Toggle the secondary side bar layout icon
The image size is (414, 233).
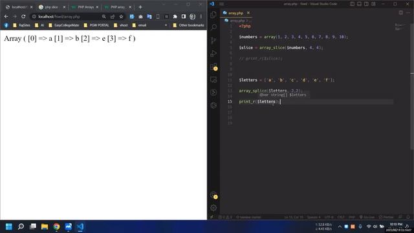coord(367,4)
